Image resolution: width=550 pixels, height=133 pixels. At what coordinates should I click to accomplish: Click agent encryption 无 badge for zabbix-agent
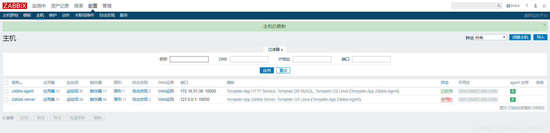click(x=513, y=91)
